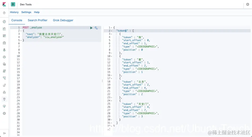Open Management gear icon in sidebar
252x137 pixels.
(4, 113)
